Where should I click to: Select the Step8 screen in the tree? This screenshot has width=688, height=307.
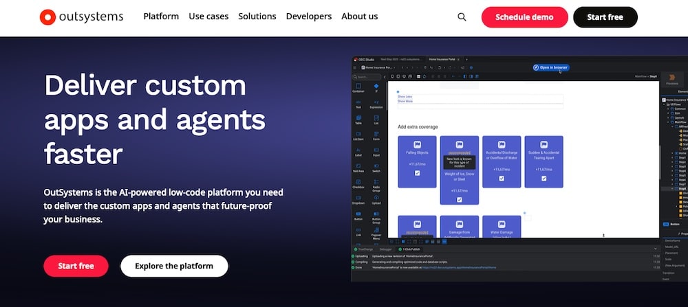pyautogui.click(x=682, y=188)
